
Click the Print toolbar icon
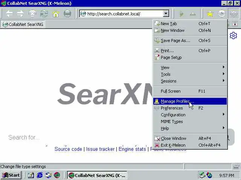(x=67, y=14)
